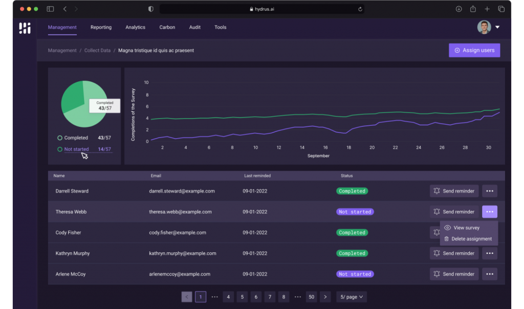Open browser downloads icon
This screenshot has width=524, height=309.
point(458,9)
